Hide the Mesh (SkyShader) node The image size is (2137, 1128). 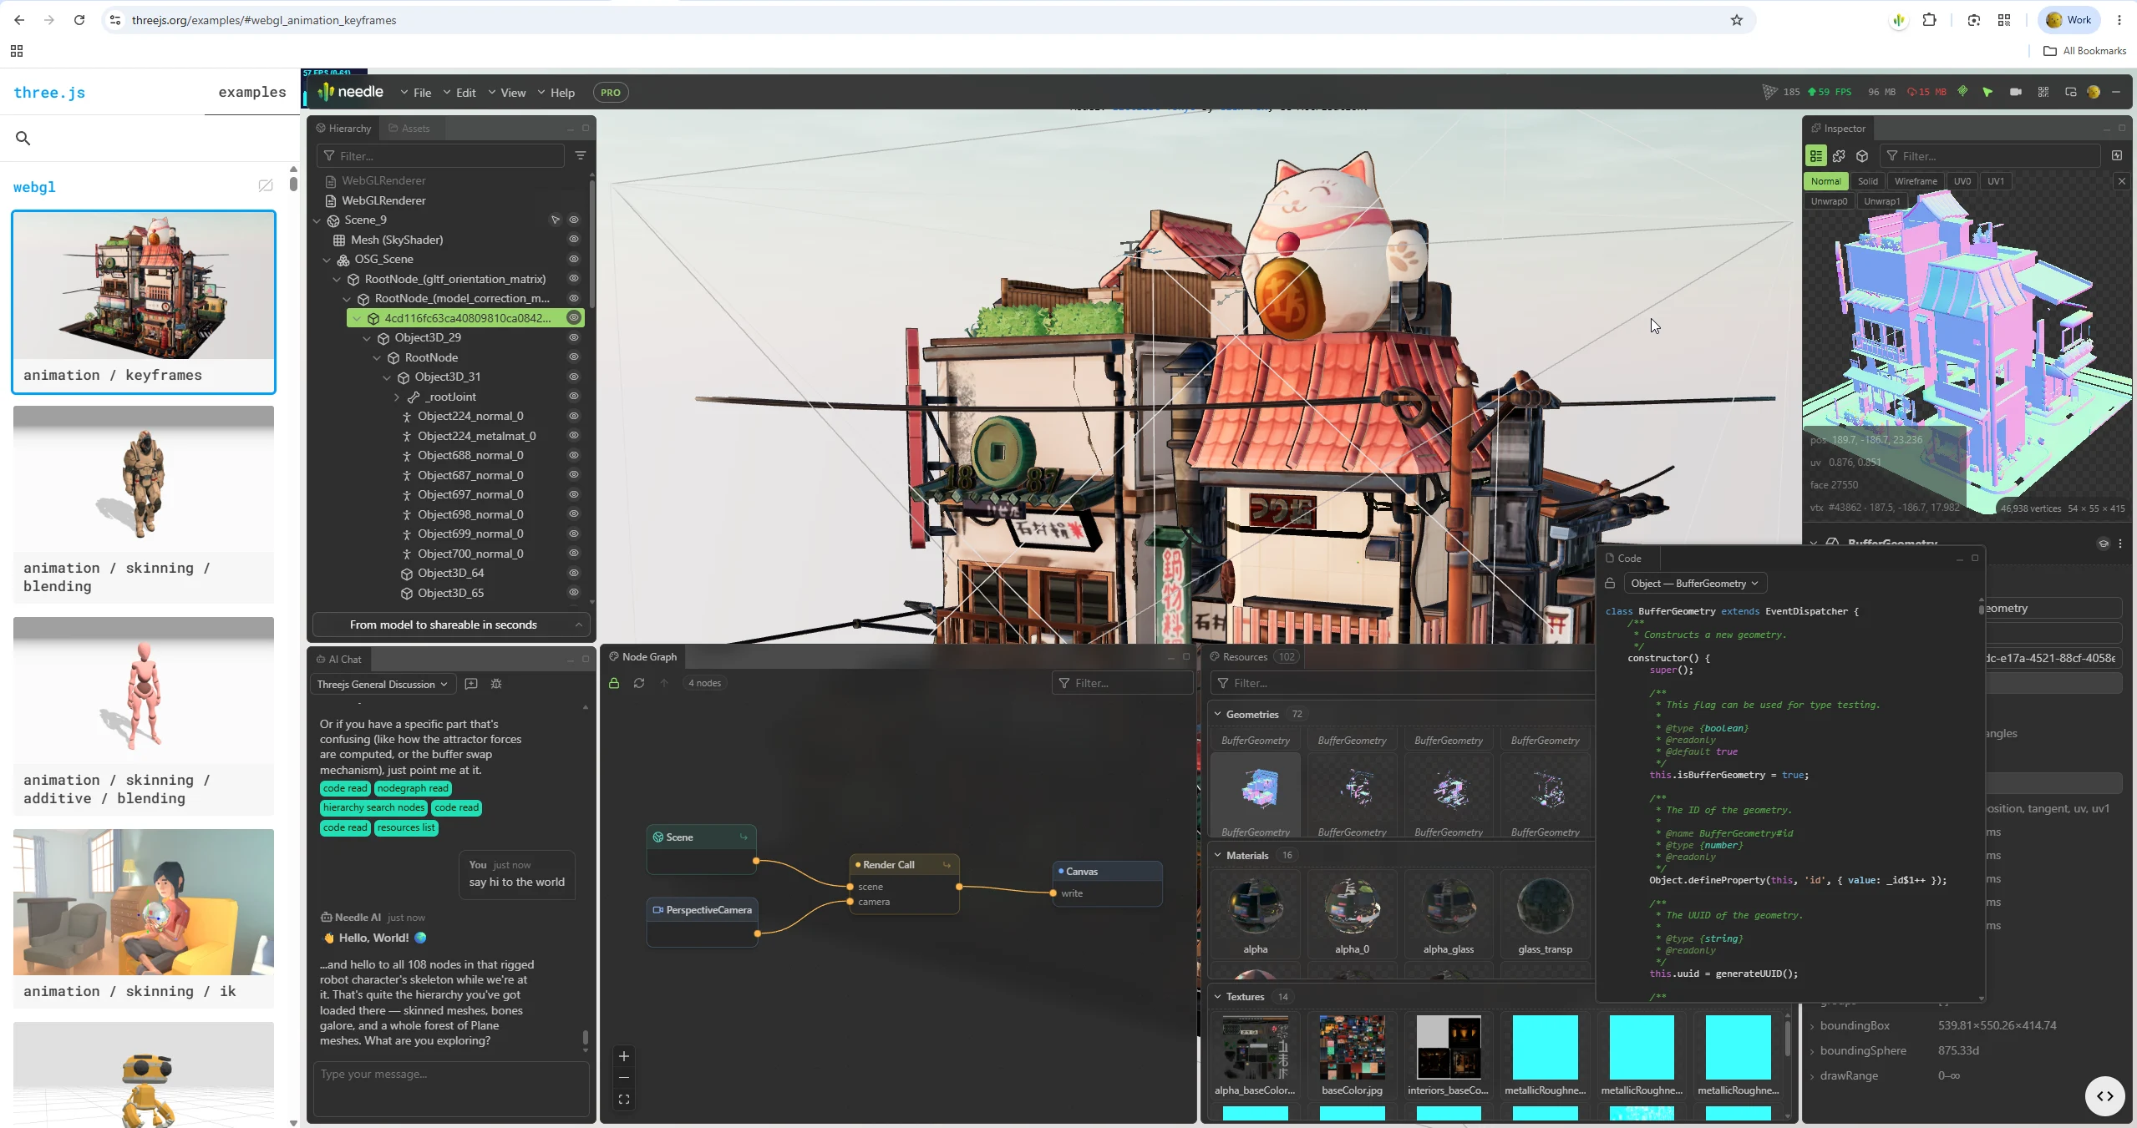pyautogui.click(x=574, y=240)
